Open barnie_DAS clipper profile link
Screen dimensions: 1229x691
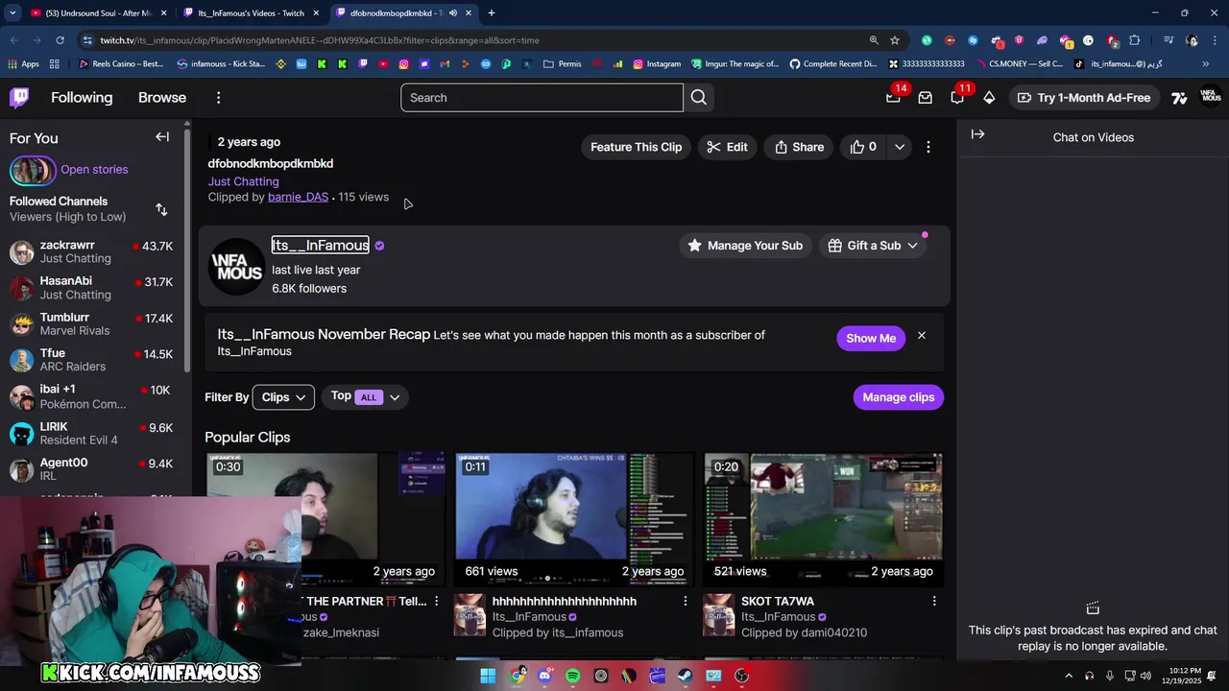(x=298, y=197)
